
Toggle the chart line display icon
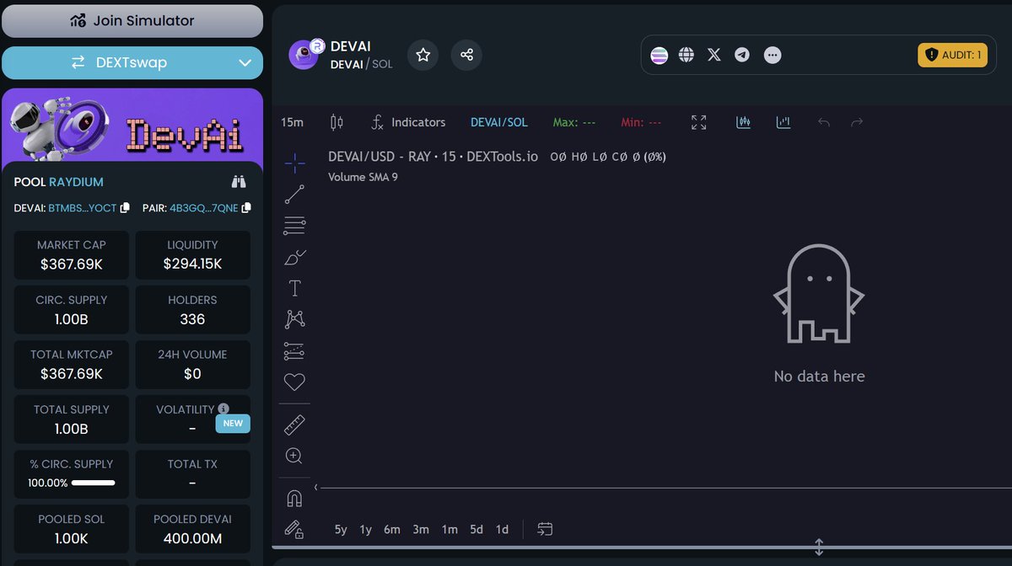[783, 122]
